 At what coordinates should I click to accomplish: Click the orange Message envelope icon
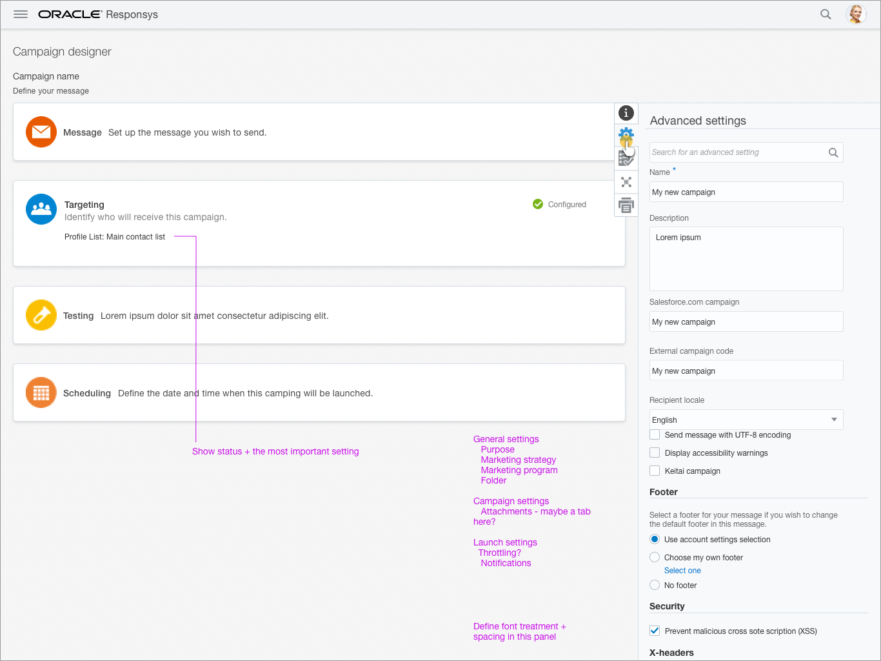(x=41, y=132)
